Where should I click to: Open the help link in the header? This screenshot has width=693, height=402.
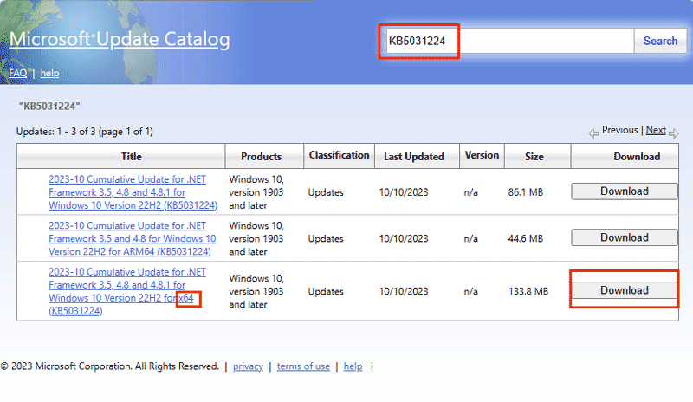[x=49, y=73]
